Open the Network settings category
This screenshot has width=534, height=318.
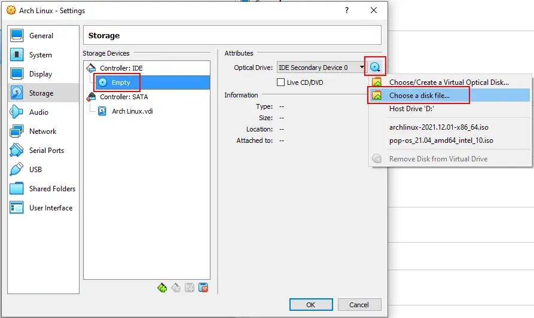[x=42, y=132]
